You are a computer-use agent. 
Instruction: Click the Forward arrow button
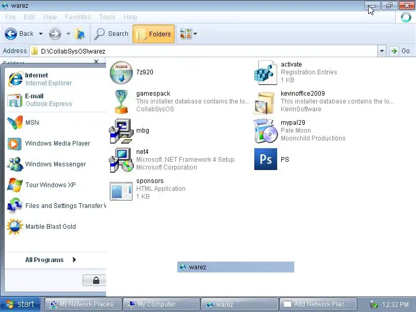click(55, 34)
